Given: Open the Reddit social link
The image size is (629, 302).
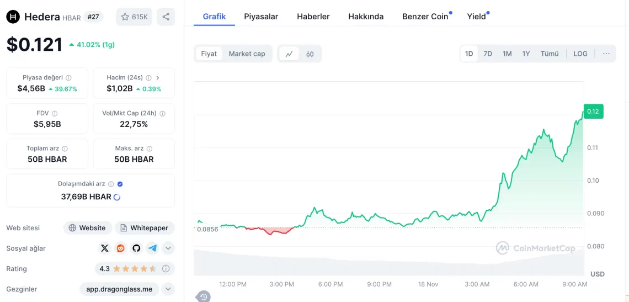Looking at the screenshot, I should point(120,248).
